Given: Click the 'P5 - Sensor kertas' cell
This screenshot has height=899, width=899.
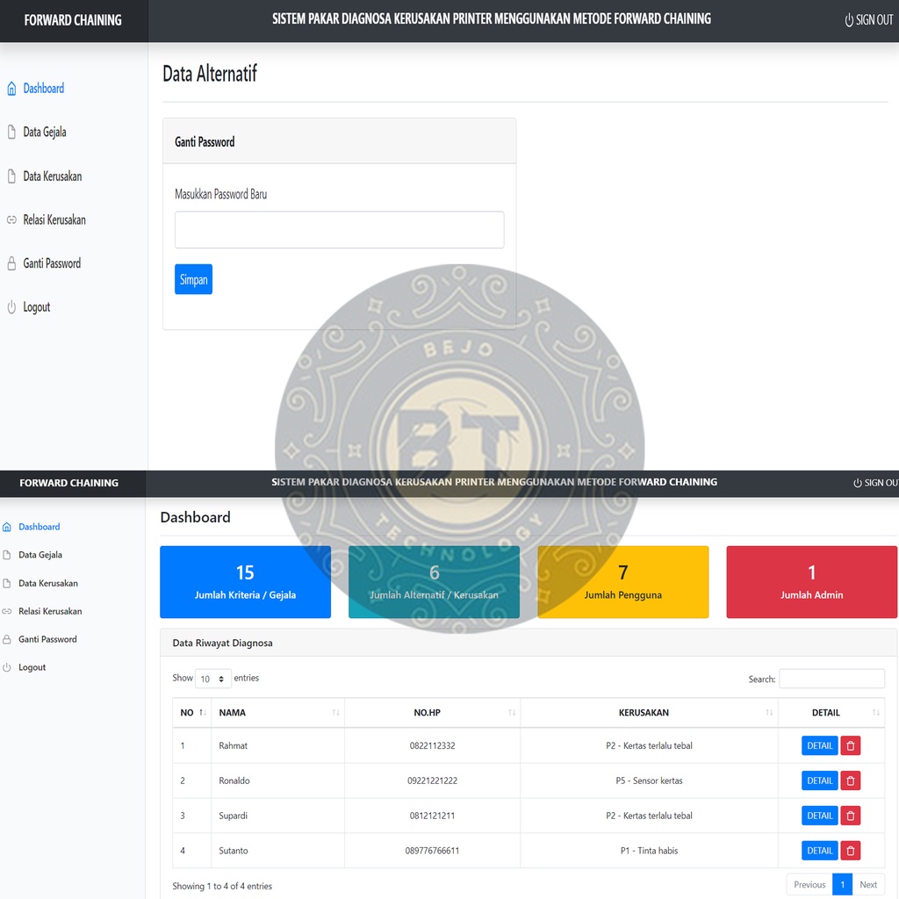Looking at the screenshot, I should pos(649,780).
